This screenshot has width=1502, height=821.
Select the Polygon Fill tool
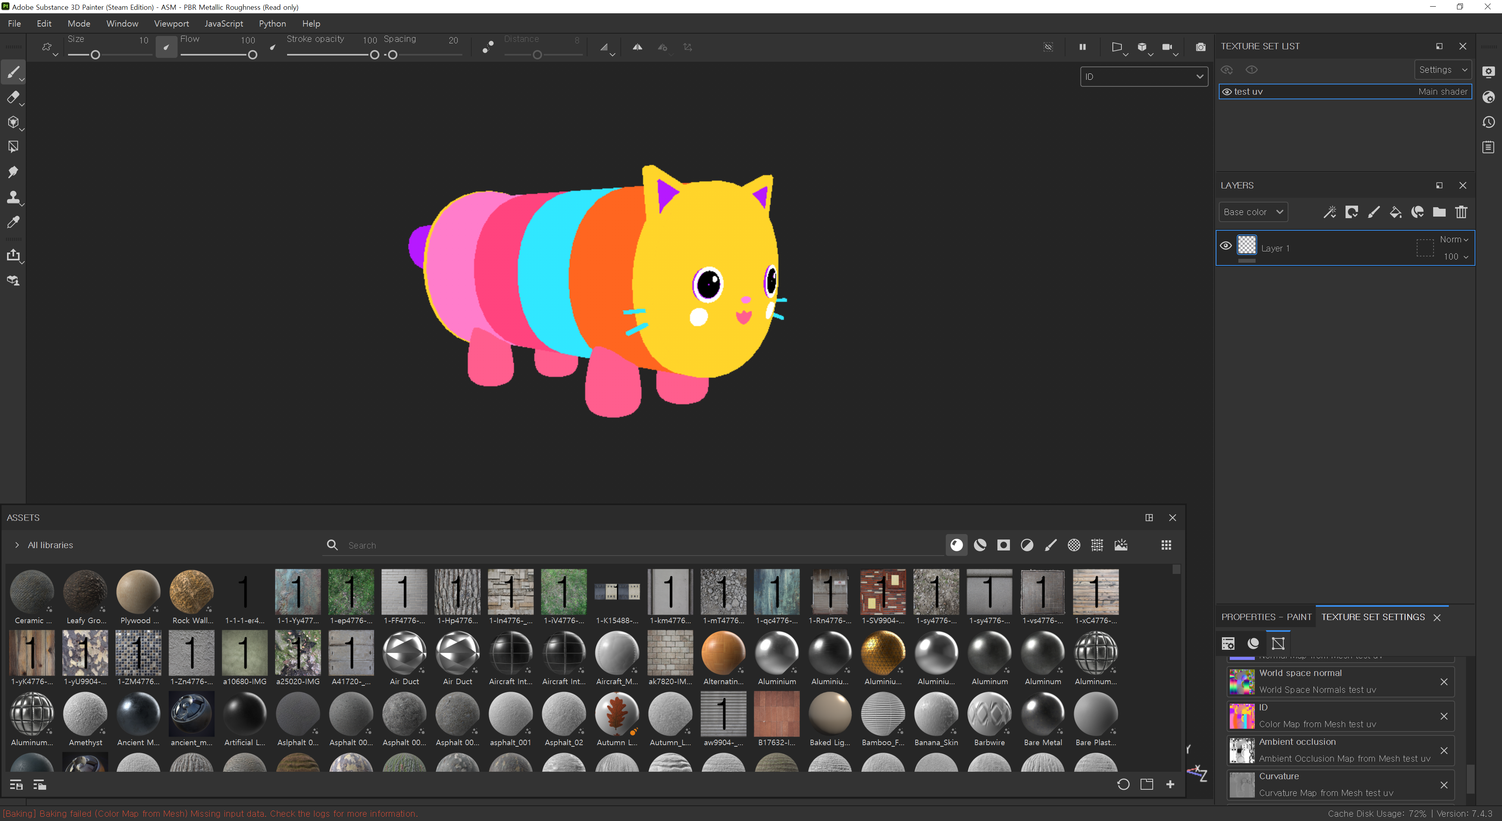pos(13,147)
